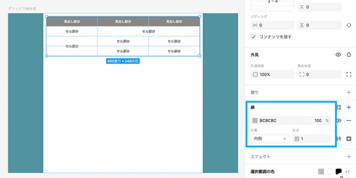Open individual corner radius settings icon

pyautogui.click(x=349, y=75)
